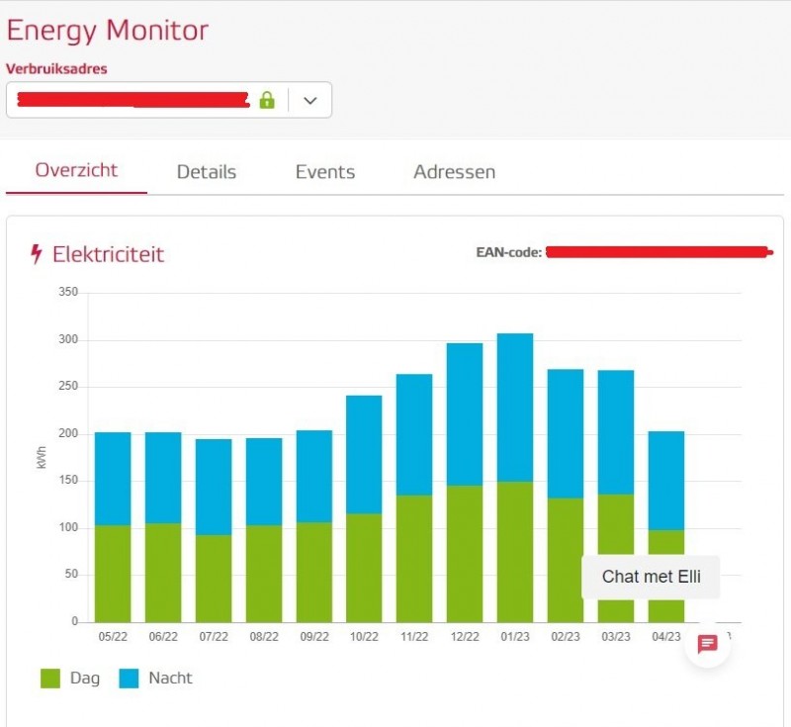Viewport: 791px width, 727px height.
Task: Open the Events section
Action: 324,171
